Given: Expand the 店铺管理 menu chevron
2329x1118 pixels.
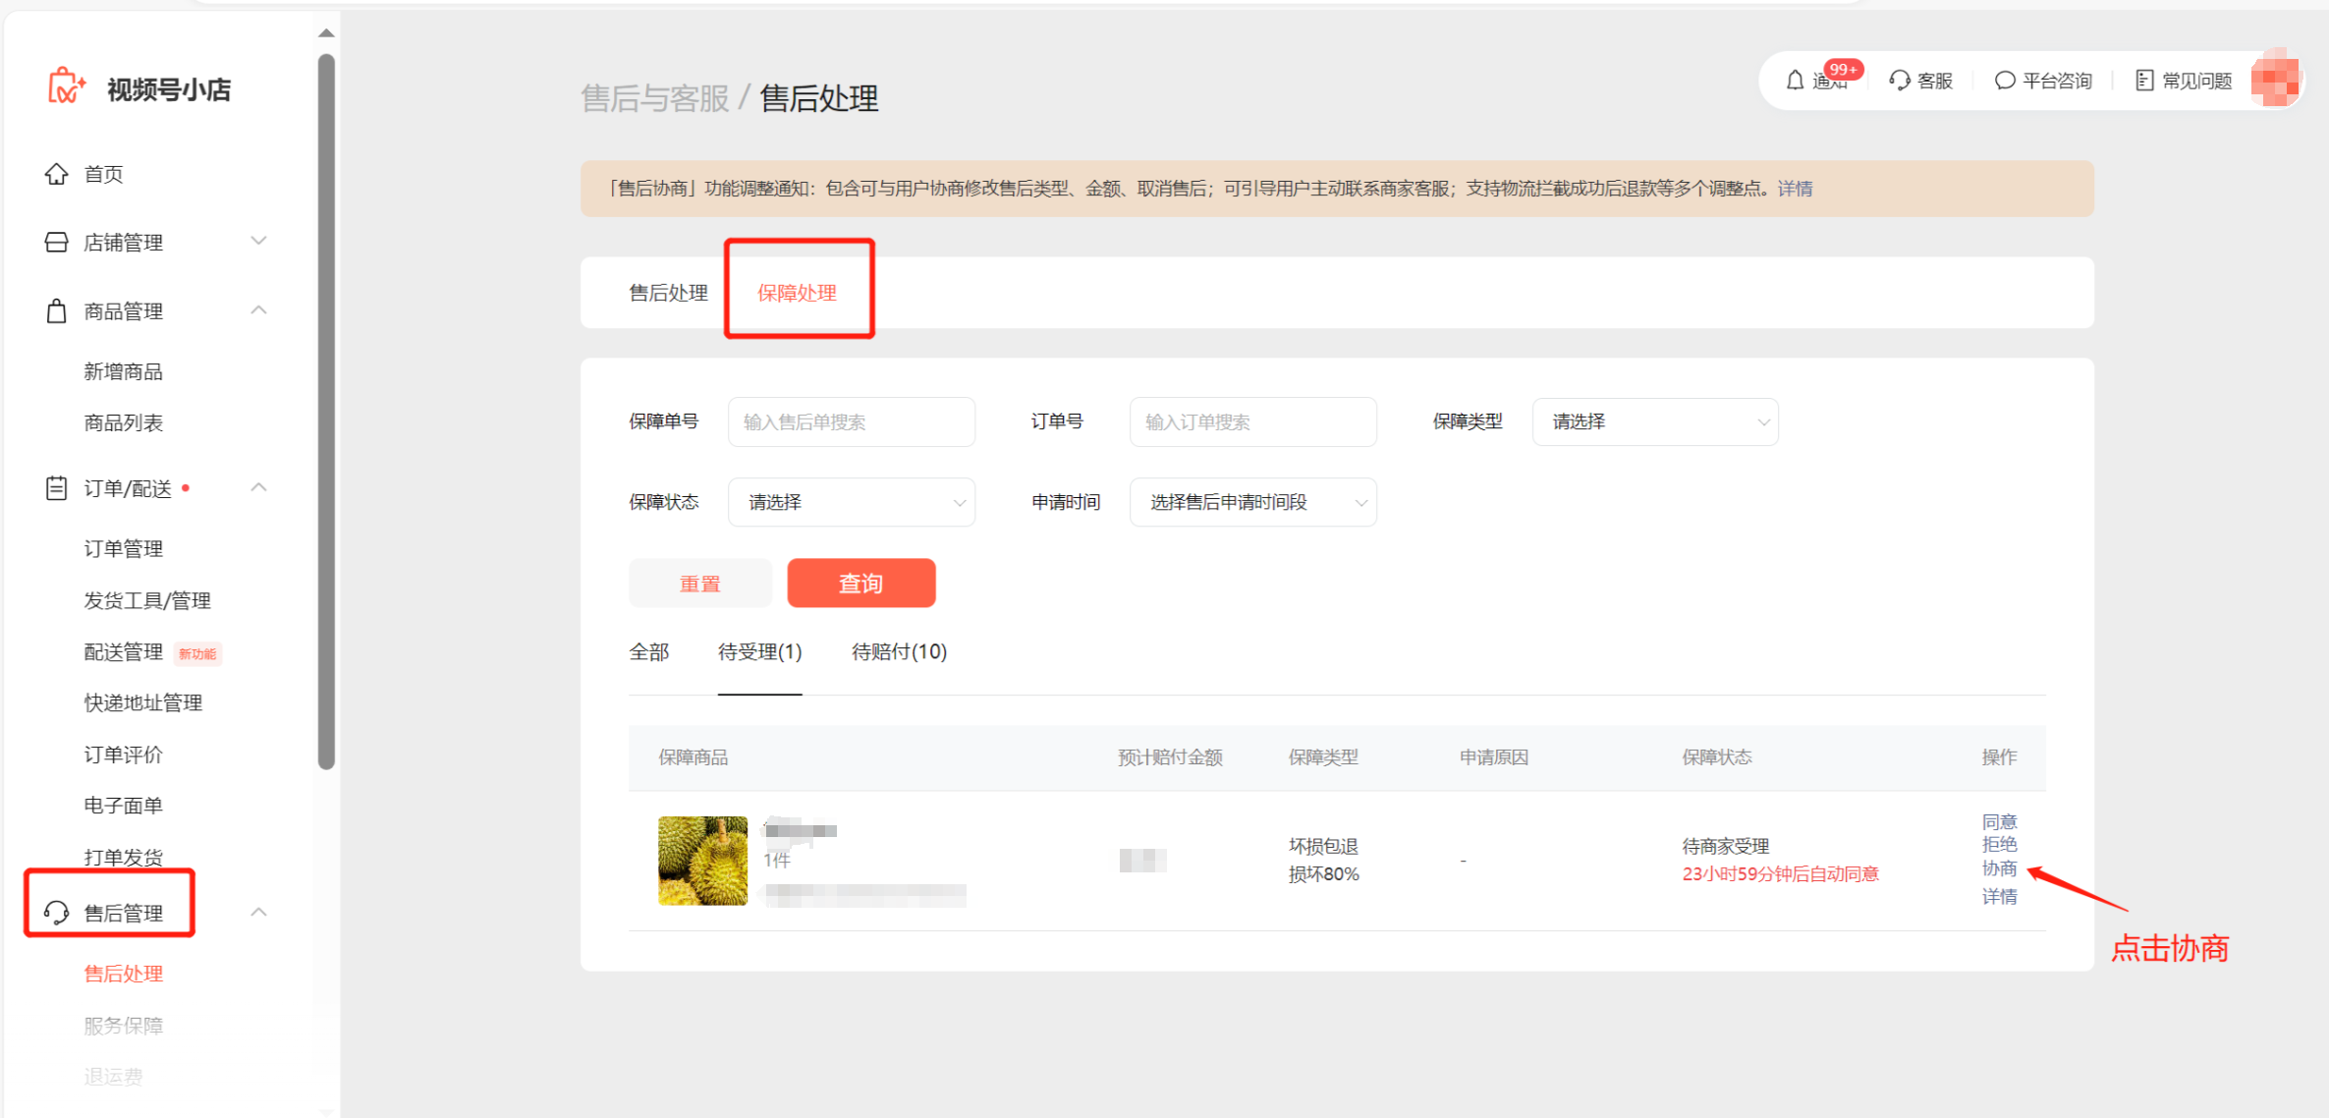Looking at the screenshot, I should [258, 241].
